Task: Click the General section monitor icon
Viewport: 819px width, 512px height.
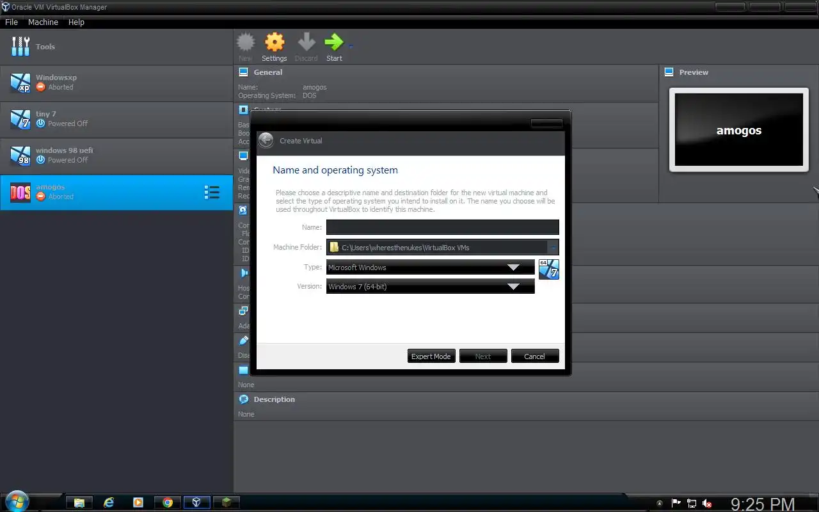Action: click(243, 72)
